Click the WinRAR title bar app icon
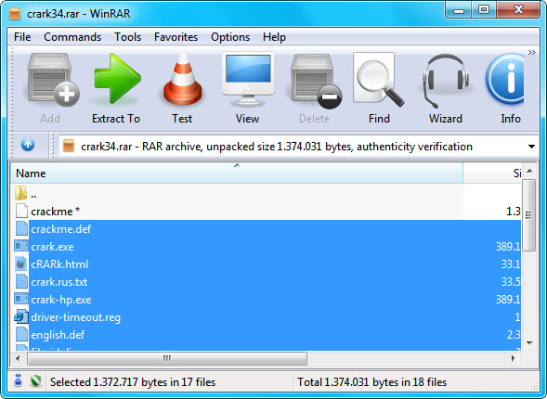 15,14
